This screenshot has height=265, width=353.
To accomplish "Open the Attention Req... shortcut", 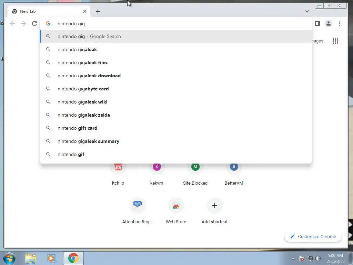I will coord(137,211).
